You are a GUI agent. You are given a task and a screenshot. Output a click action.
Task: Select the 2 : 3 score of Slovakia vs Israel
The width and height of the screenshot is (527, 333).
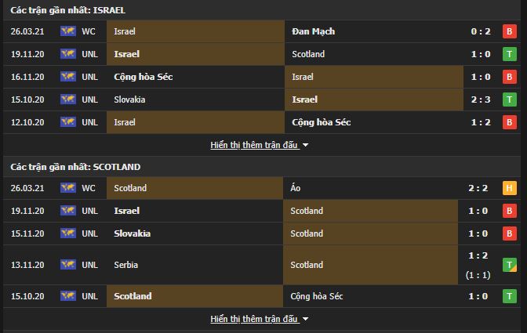(x=481, y=100)
